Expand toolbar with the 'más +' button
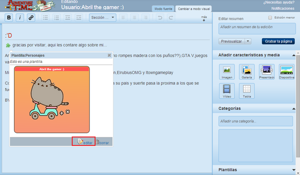The width and height of the screenshot is (300, 175). pos(204,18)
